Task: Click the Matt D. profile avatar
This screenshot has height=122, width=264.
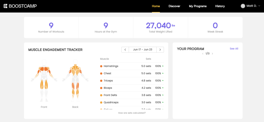Action: point(243,6)
